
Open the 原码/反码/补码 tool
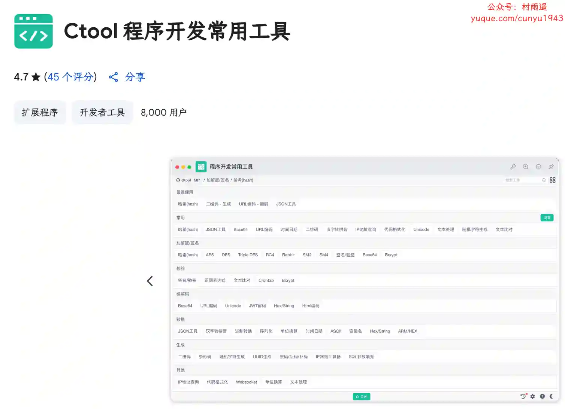(294, 357)
